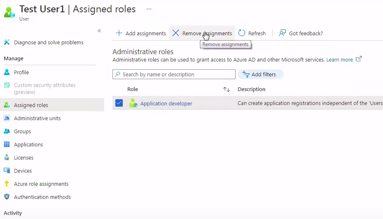383x219 pixels.
Task: Click the Add filters button label
Action: pos(264,74)
